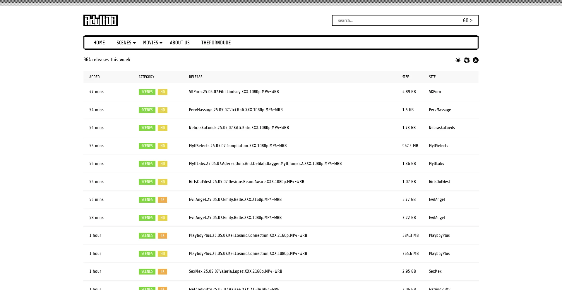The height and width of the screenshot is (290, 562).
Task: Select the PervMassage site link
Action: pos(440,110)
